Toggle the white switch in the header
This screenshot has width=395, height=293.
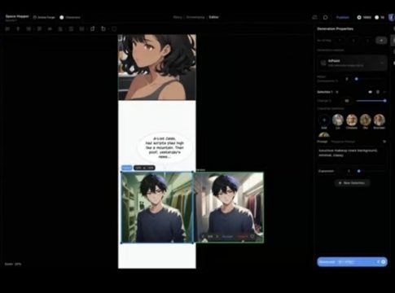(x=62, y=17)
